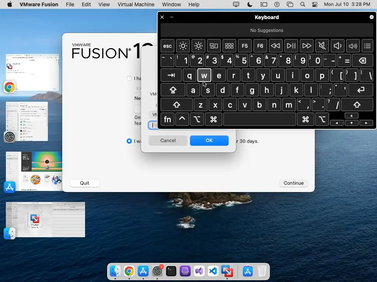The width and height of the screenshot is (377, 282).
Task: Open Spotlight search in menu bar
Action: tap(303, 4)
